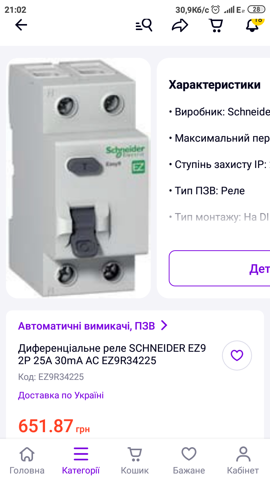
Task: Tap the share arrow icon
Action: coord(180,25)
